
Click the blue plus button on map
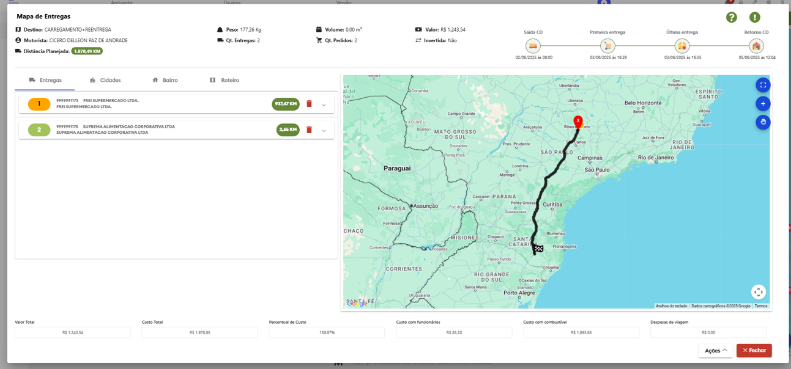pyautogui.click(x=763, y=104)
